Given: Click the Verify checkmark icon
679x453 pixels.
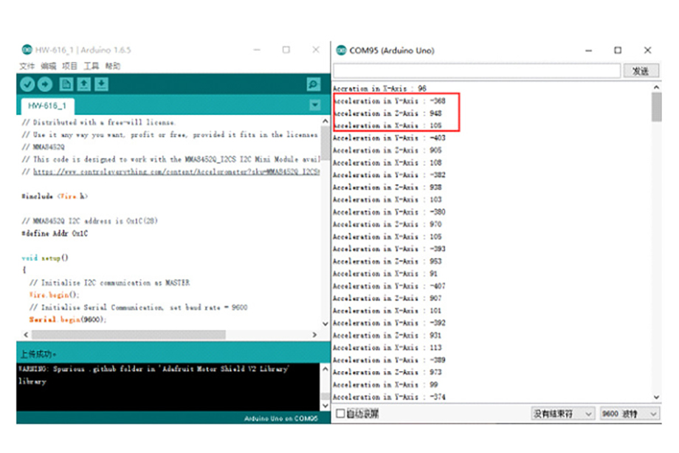Looking at the screenshot, I should (27, 84).
